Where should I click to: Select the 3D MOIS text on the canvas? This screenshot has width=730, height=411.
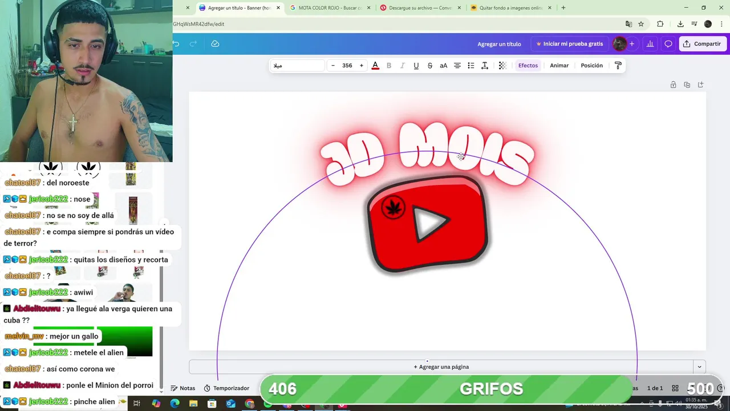(x=427, y=153)
